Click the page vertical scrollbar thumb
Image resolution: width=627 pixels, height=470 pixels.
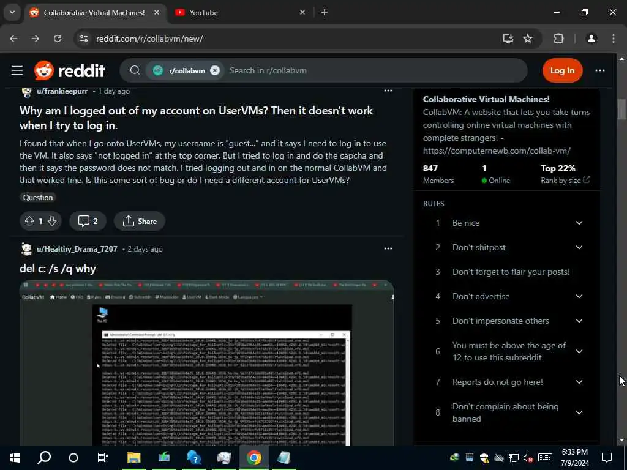621,109
